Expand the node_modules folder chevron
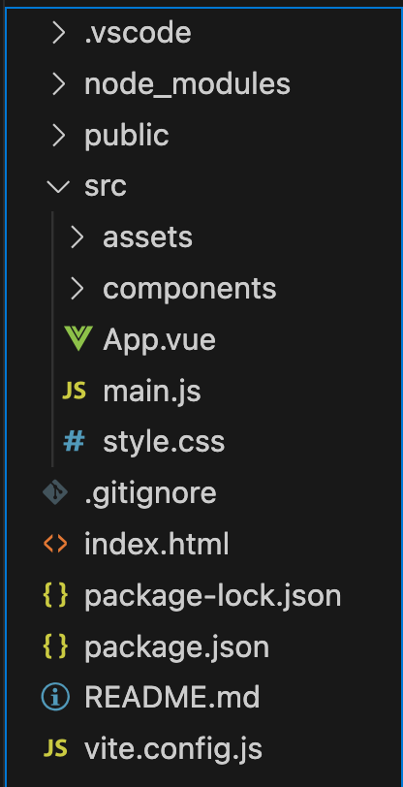This screenshot has height=787, width=403. click(x=59, y=83)
